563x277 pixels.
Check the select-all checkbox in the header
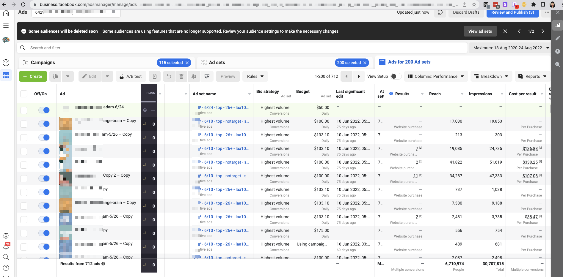(24, 94)
